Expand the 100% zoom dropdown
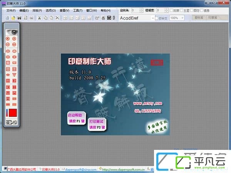The width and height of the screenshot is (231, 173). coord(182,18)
